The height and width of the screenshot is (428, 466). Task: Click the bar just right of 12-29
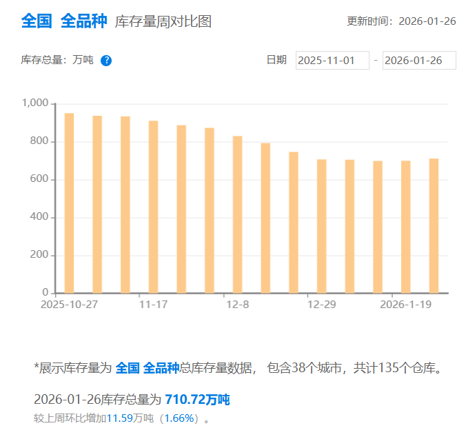[x=349, y=226]
